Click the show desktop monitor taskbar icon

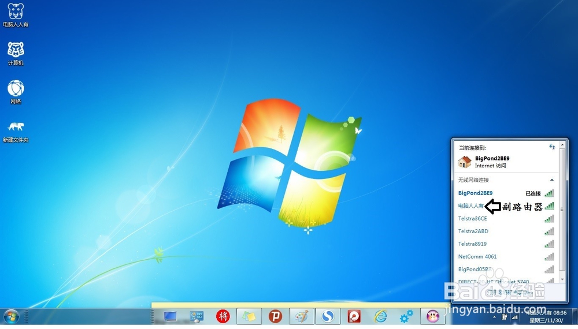[170, 316]
